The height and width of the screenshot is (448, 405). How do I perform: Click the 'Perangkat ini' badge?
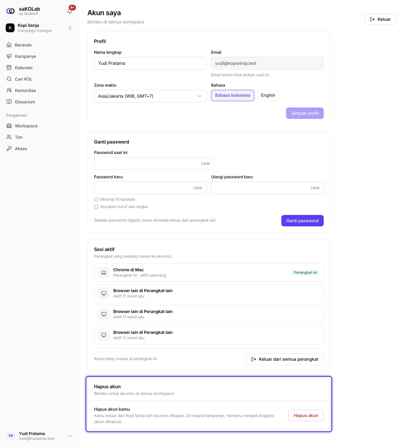pos(305,273)
